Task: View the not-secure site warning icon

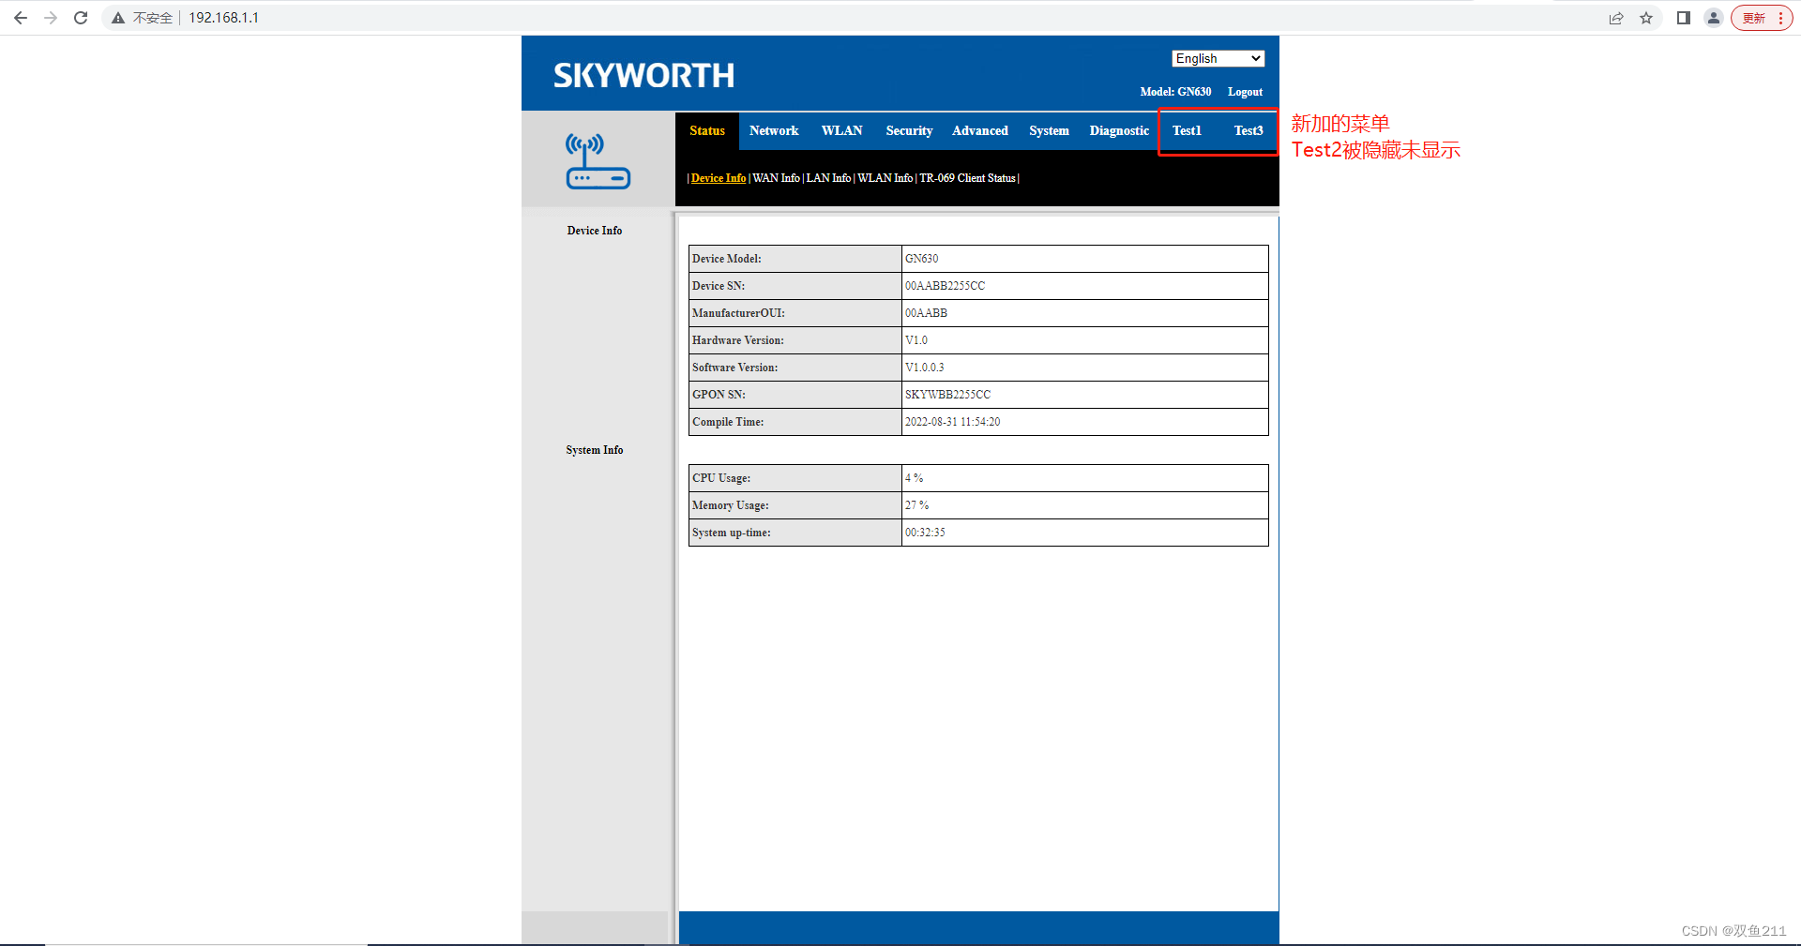Action: (118, 18)
